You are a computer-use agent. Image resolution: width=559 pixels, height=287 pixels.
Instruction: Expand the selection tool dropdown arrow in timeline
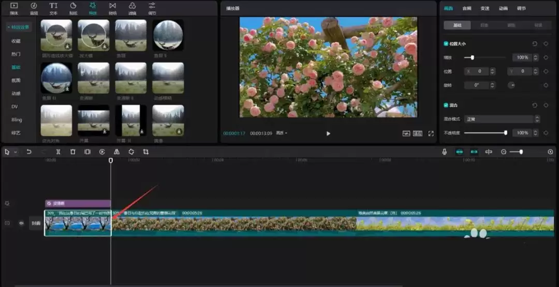click(x=16, y=152)
